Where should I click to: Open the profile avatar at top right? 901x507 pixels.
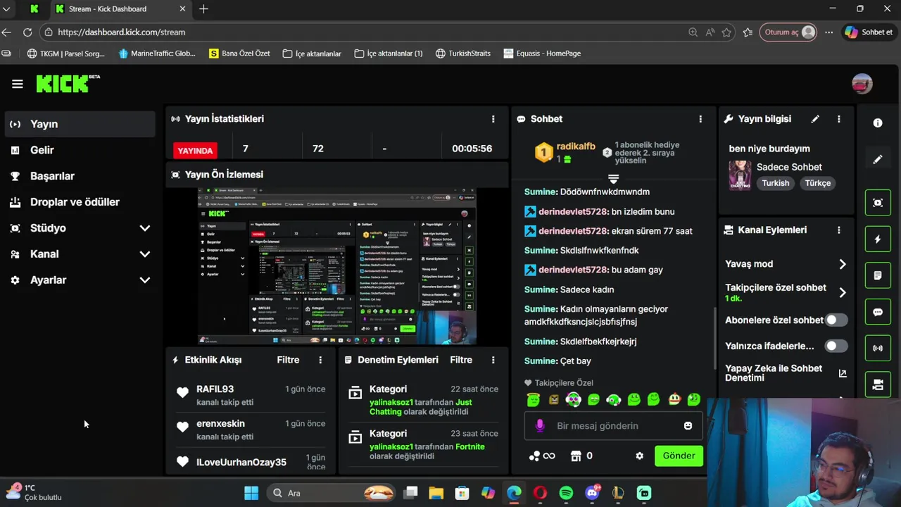tap(862, 84)
